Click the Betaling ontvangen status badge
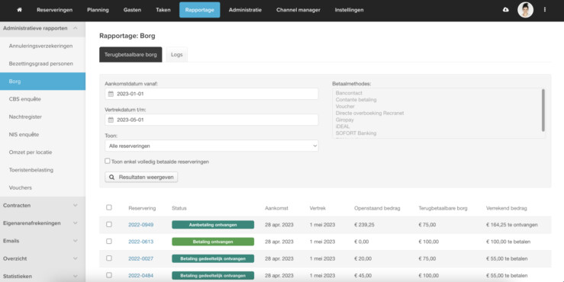 pos(213,242)
